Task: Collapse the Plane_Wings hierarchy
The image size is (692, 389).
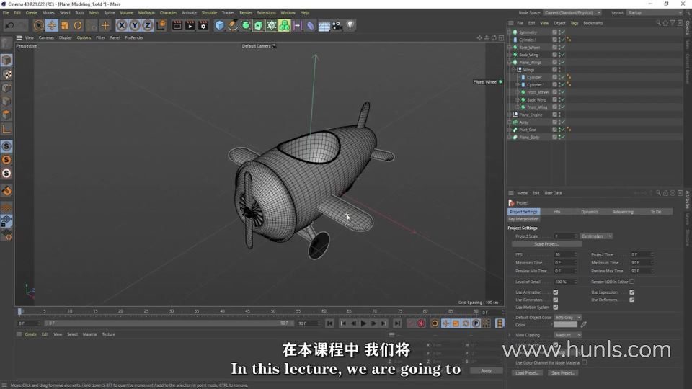Action: click(x=510, y=63)
